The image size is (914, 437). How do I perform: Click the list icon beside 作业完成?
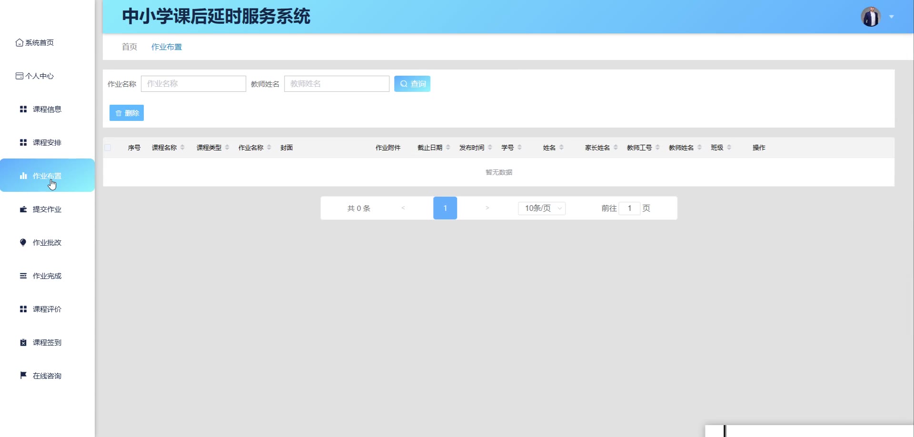coord(23,276)
